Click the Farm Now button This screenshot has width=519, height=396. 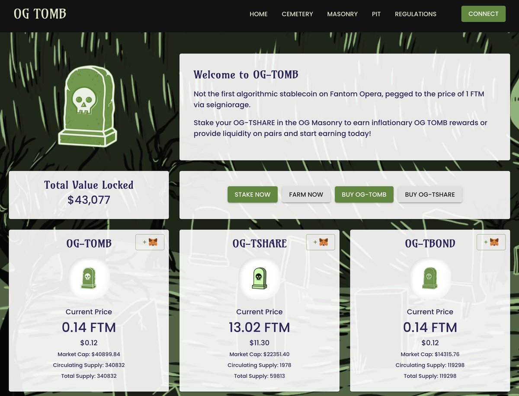pos(306,195)
